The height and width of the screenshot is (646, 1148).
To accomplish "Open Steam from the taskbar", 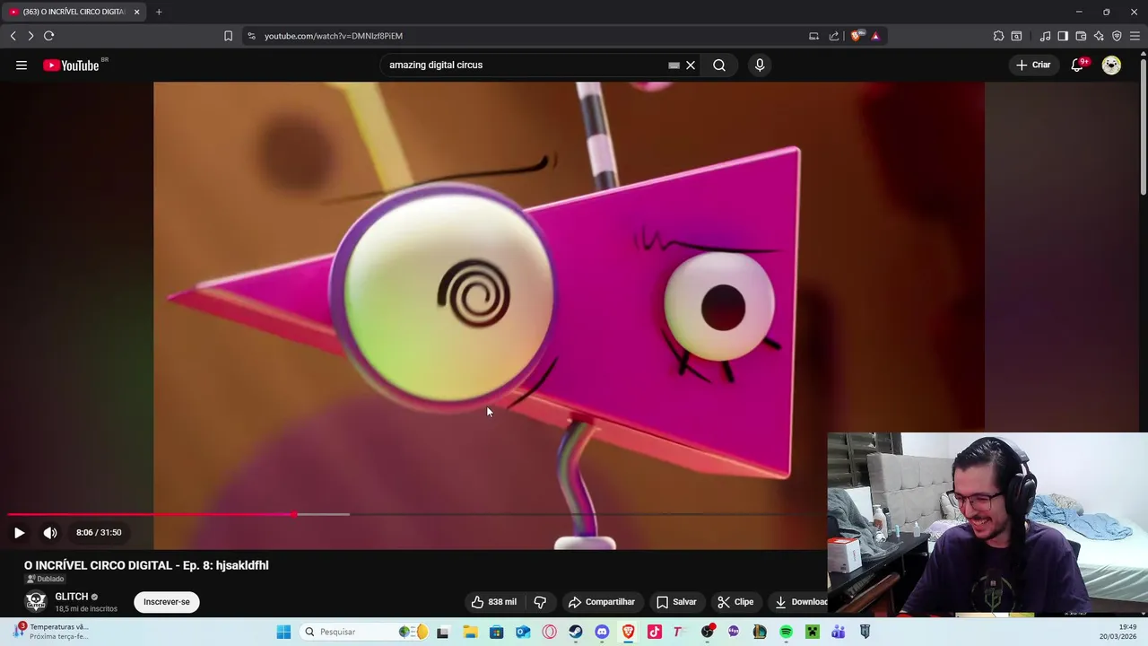I will (x=576, y=632).
